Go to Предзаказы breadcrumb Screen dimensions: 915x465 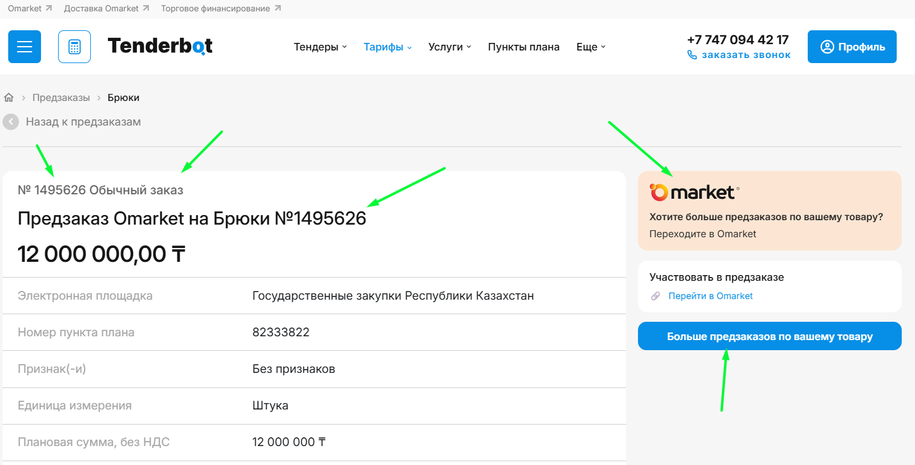(61, 98)
